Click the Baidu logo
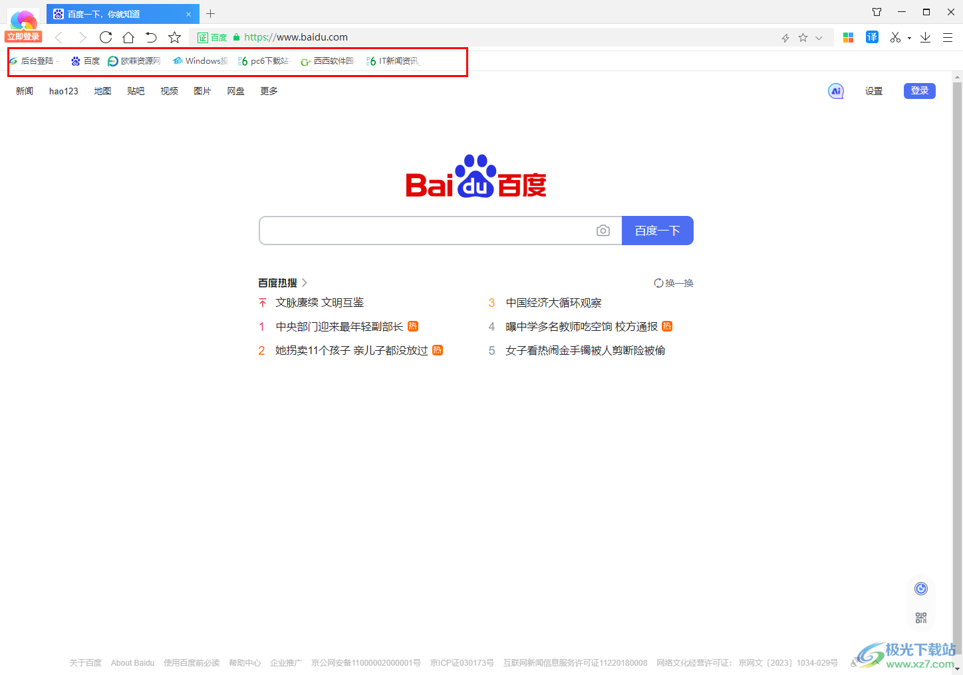963x675 pixels. point(476,176)
